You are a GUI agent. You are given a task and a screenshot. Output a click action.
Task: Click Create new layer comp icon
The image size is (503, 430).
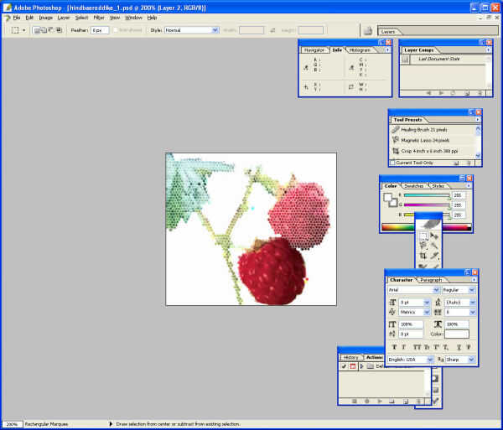467,93
